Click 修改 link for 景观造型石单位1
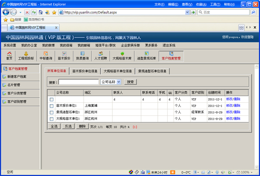Screen dimensions: 260x176 [x=229, y=112]
